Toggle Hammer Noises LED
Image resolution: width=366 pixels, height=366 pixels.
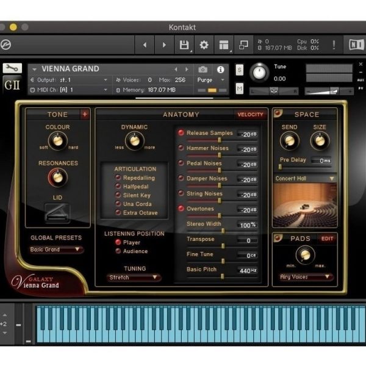181,148
